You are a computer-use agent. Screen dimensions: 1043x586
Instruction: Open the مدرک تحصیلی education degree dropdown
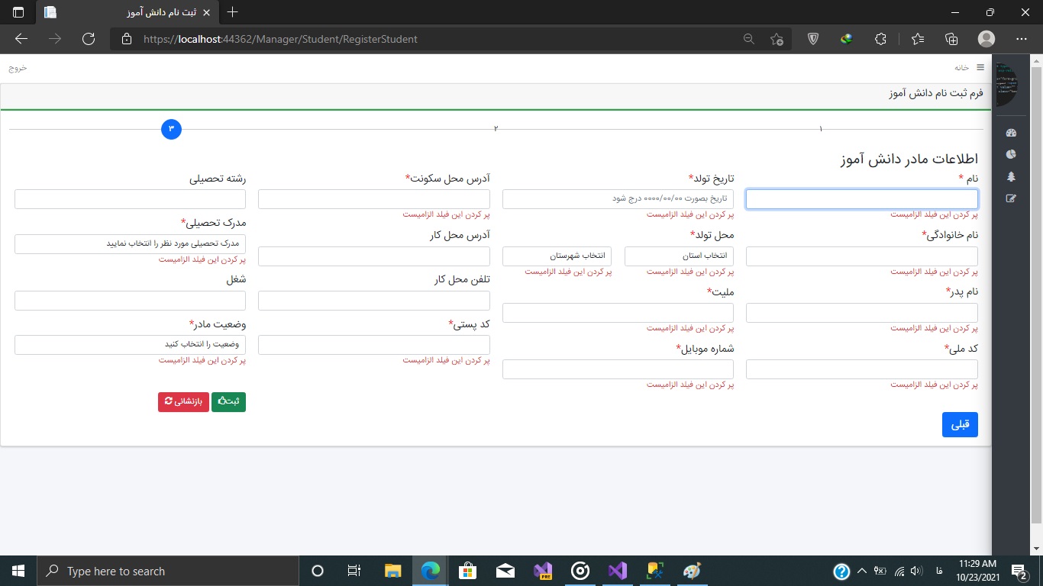[130, 244]
